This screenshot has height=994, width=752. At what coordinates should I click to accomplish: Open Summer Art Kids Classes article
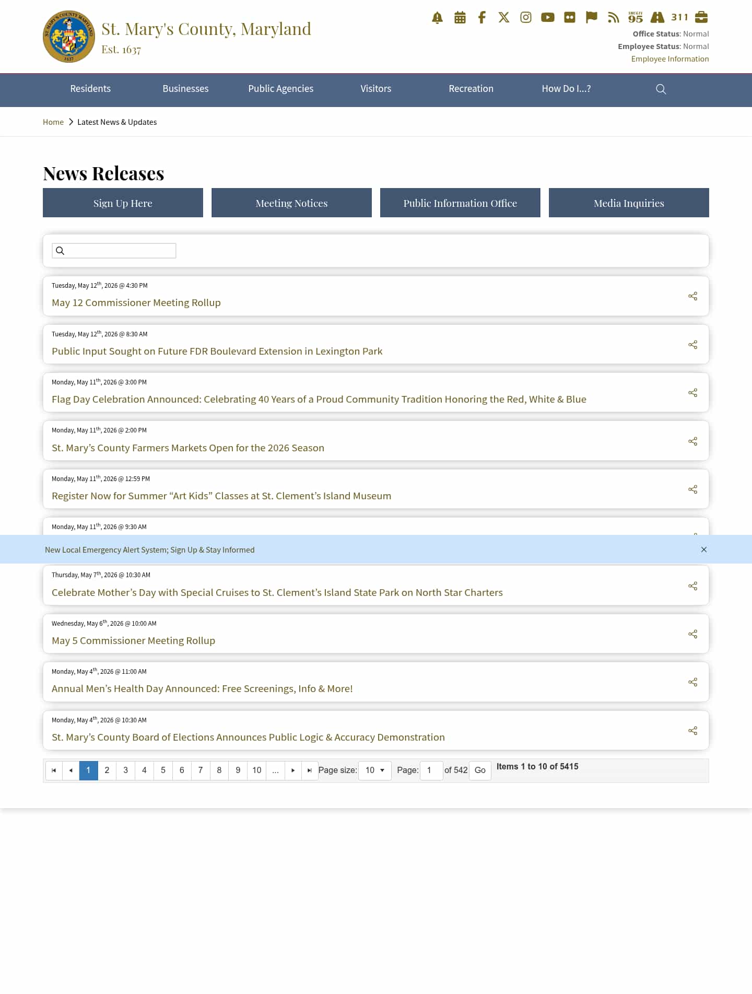pyautogui.click(x=221, y=496)
